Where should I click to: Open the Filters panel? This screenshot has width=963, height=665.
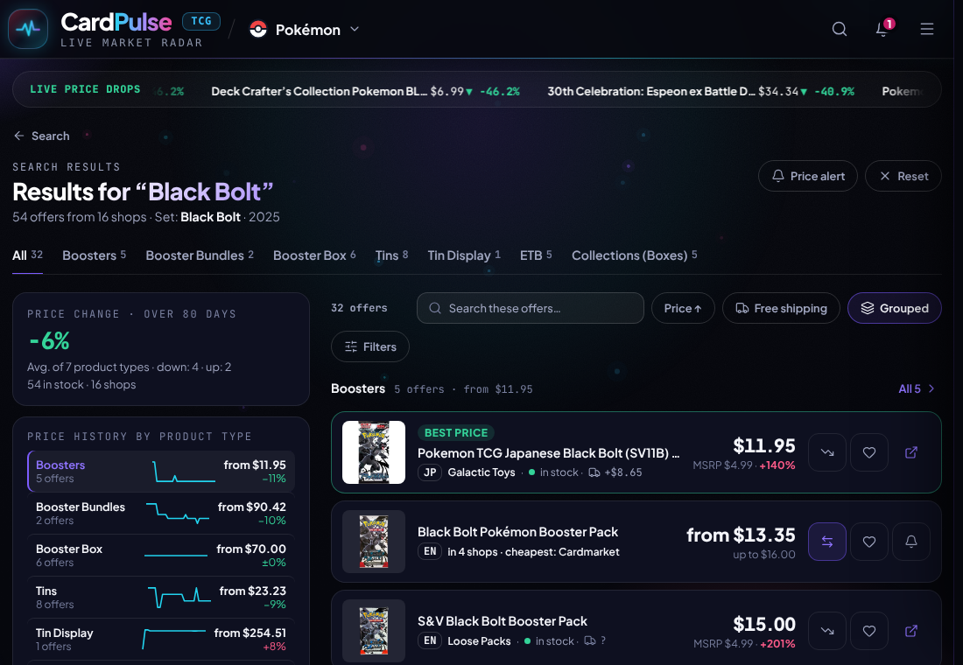[370, 346]
